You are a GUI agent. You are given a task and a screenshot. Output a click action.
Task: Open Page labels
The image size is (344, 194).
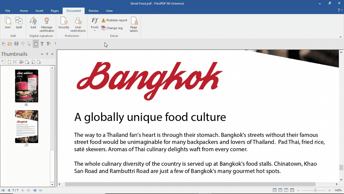pyautogui.click(x=134, y=24)
